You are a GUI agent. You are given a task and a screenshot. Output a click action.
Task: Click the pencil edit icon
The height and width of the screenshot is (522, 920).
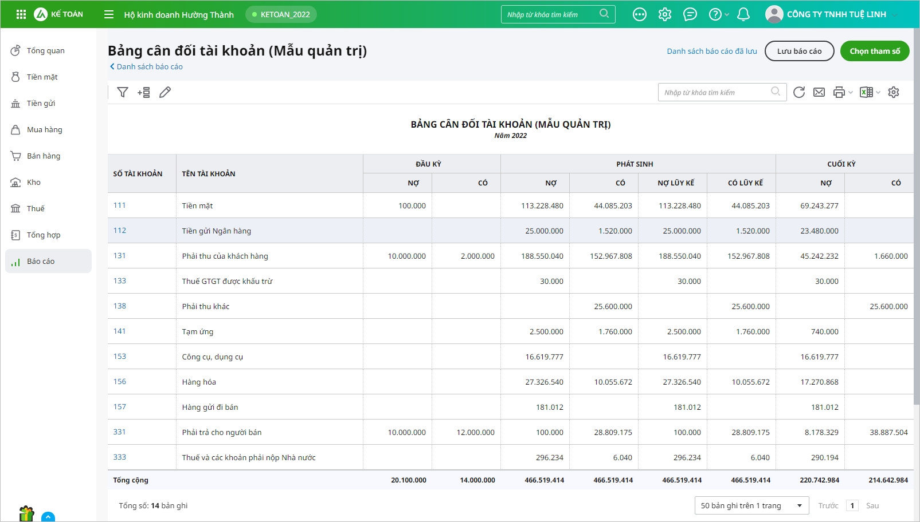pos(165,92)
